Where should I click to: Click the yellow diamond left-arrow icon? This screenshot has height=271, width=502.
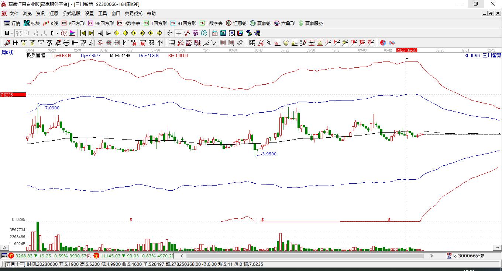click(117, 33)
